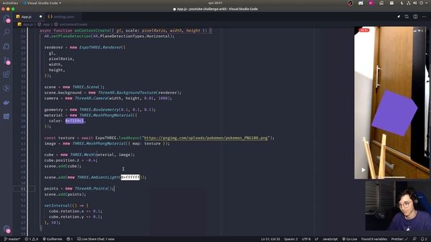Click the Discord tray icon
The width and height of the screenshot is (431, 242).
coord(361,3)
